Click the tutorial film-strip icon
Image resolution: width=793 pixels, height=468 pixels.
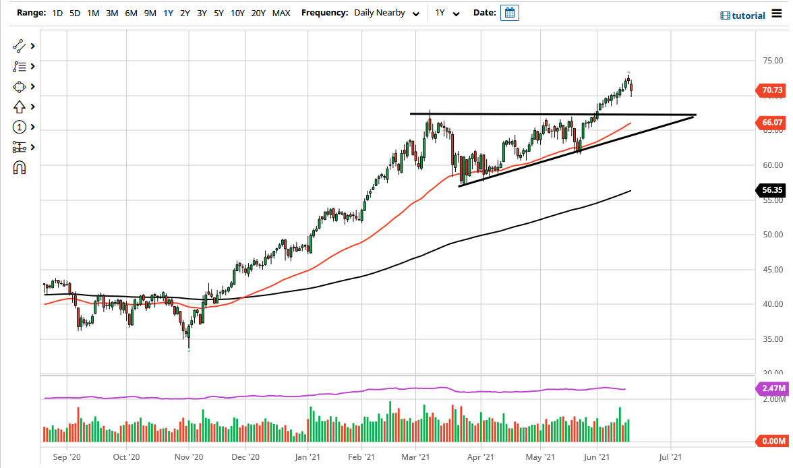(726, 15)
